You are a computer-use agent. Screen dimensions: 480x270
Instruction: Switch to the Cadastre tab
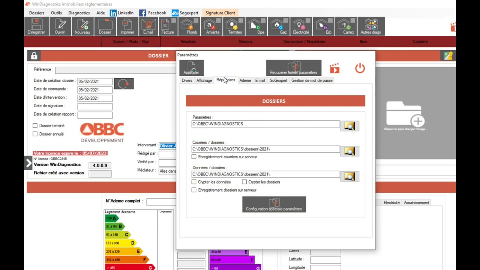(420, 42)
